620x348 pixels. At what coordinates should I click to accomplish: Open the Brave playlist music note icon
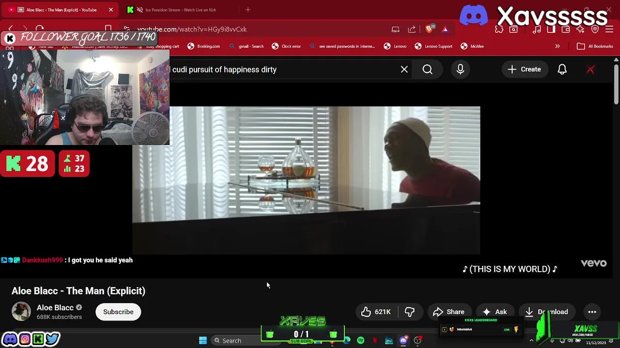click(x=537, y=29)
